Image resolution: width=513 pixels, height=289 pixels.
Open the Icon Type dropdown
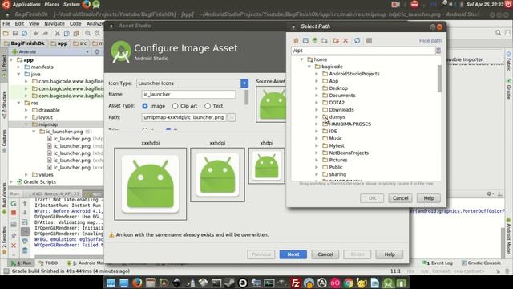point(244,83)
